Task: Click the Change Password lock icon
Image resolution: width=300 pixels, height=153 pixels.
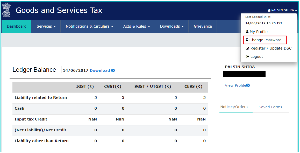Action: 247,40
